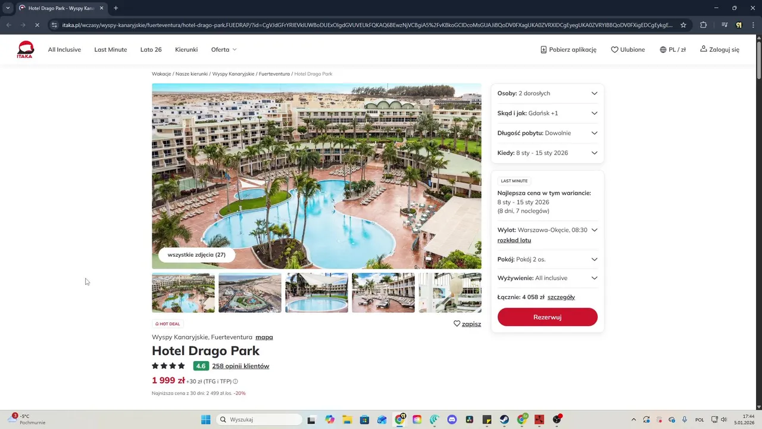Open Chrome extensions puzzle icon
This screenshot has height=429, width=762.
pos(704,25)
